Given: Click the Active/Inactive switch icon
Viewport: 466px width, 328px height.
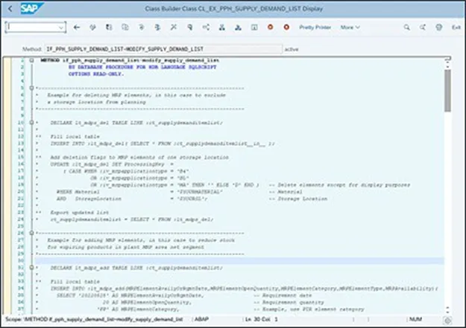Looking at the screenshot, I should [x=109, y=28].
